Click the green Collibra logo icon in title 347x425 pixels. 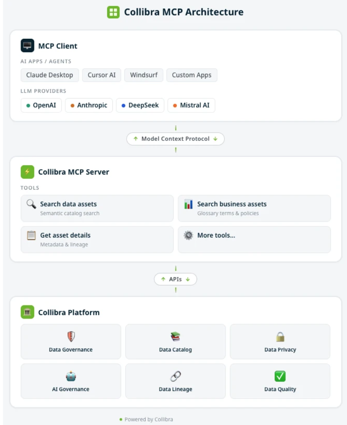tap(113, 12)
